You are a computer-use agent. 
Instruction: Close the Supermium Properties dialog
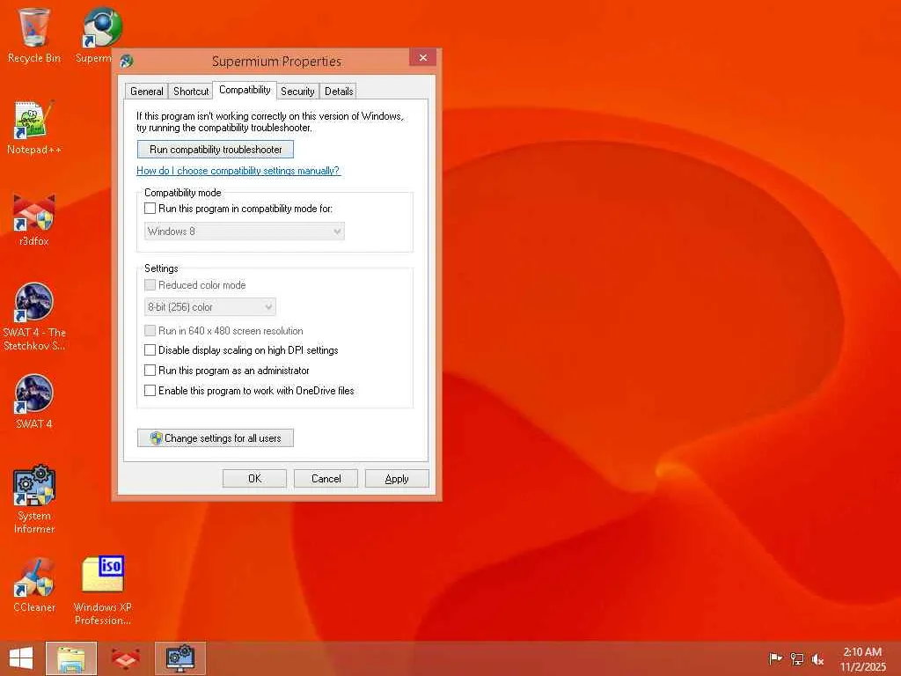tap(423, 57)
